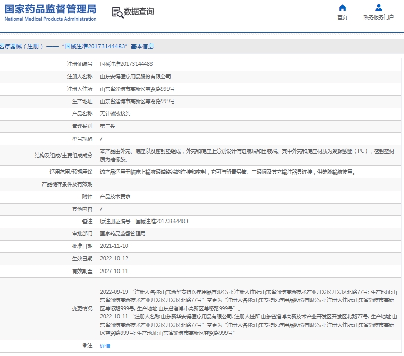Viewport: 404px width, 356px height.
Task: Click the 生产地址 label
Action: (82, 101)
